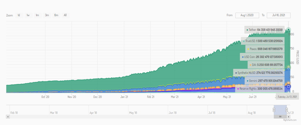Click the Reserve Rights tooltip label
The image size is (301, 125).
(260, 89)
